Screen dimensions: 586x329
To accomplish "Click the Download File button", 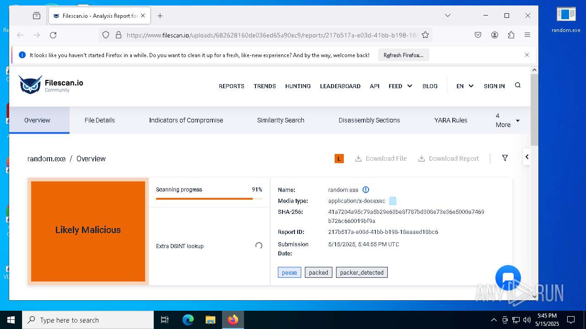I will [x=381, y=159].
